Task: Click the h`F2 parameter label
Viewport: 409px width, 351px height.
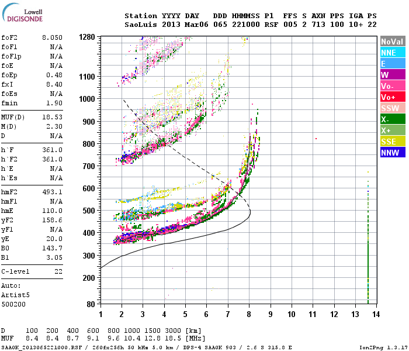Action: click(9, 160)
